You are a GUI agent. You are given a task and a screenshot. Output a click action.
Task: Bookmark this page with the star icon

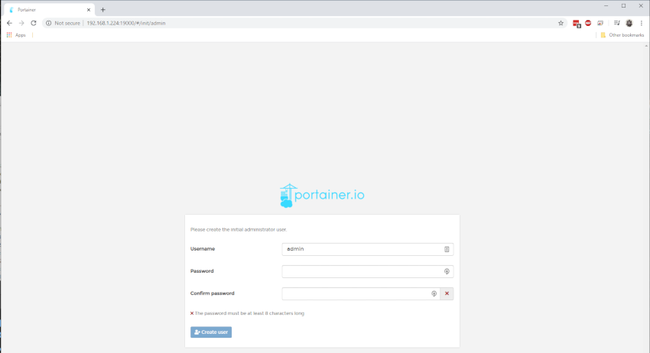pyautogui.click(x=561, y=23)
